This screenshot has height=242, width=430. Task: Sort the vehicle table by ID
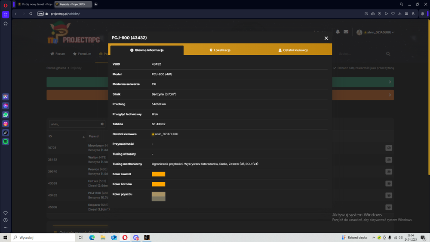(x=66, y=137)
